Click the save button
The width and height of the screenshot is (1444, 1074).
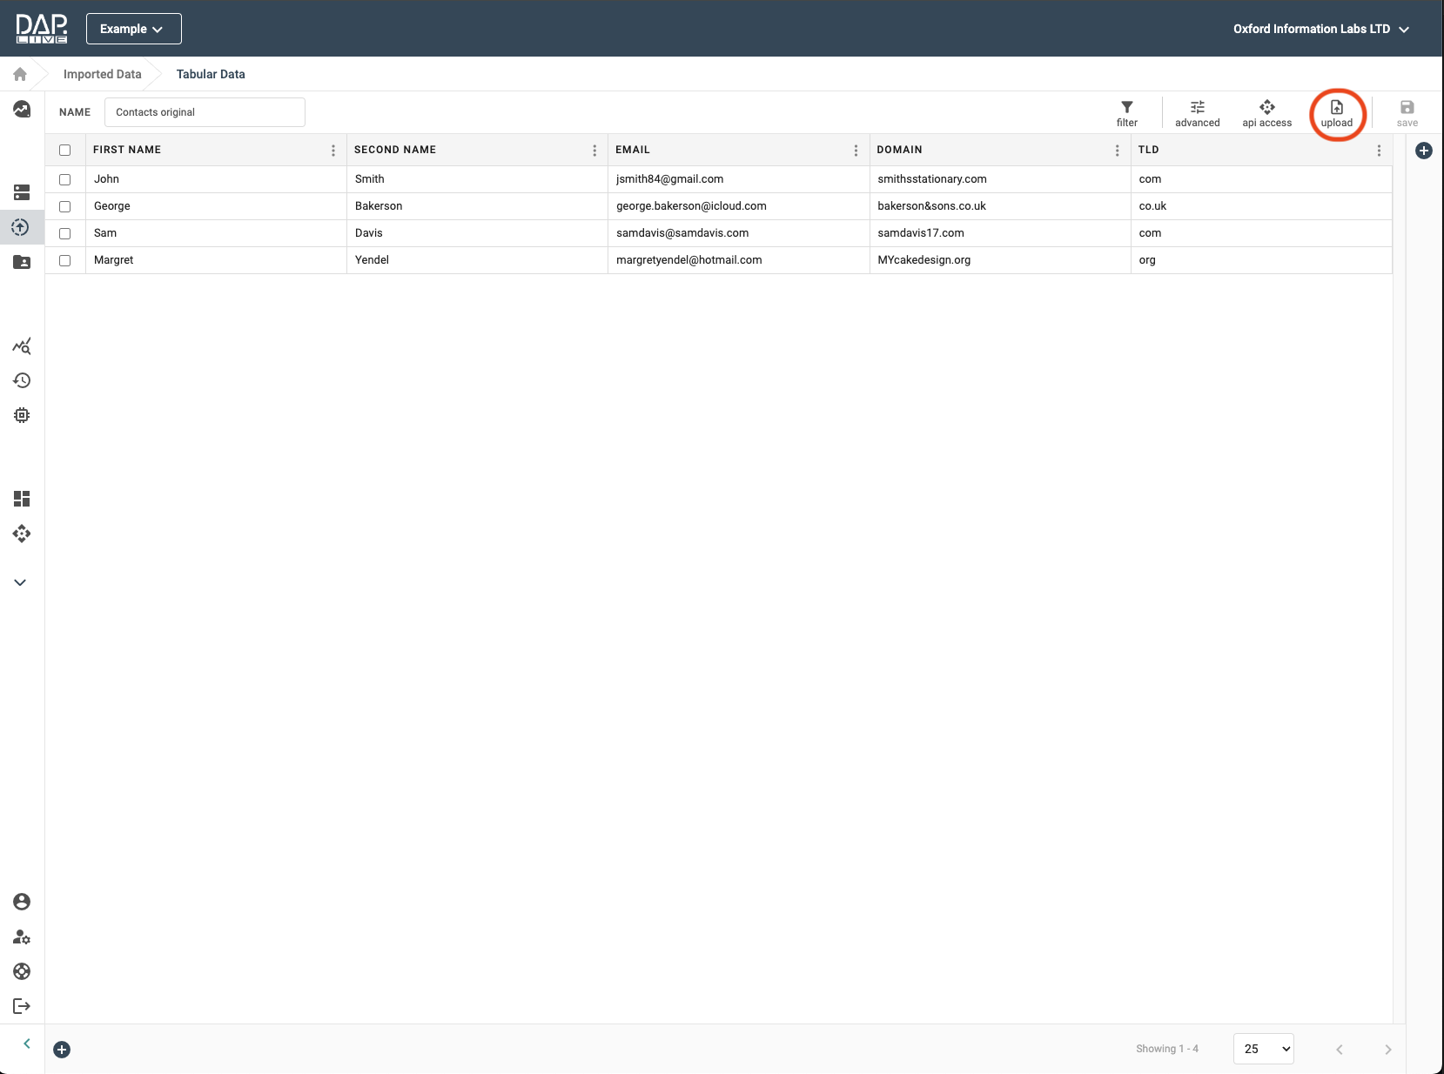(x=1407, y=112)
